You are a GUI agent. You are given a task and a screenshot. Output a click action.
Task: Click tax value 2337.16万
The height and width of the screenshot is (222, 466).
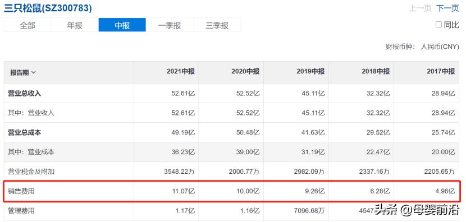(374, 172)
